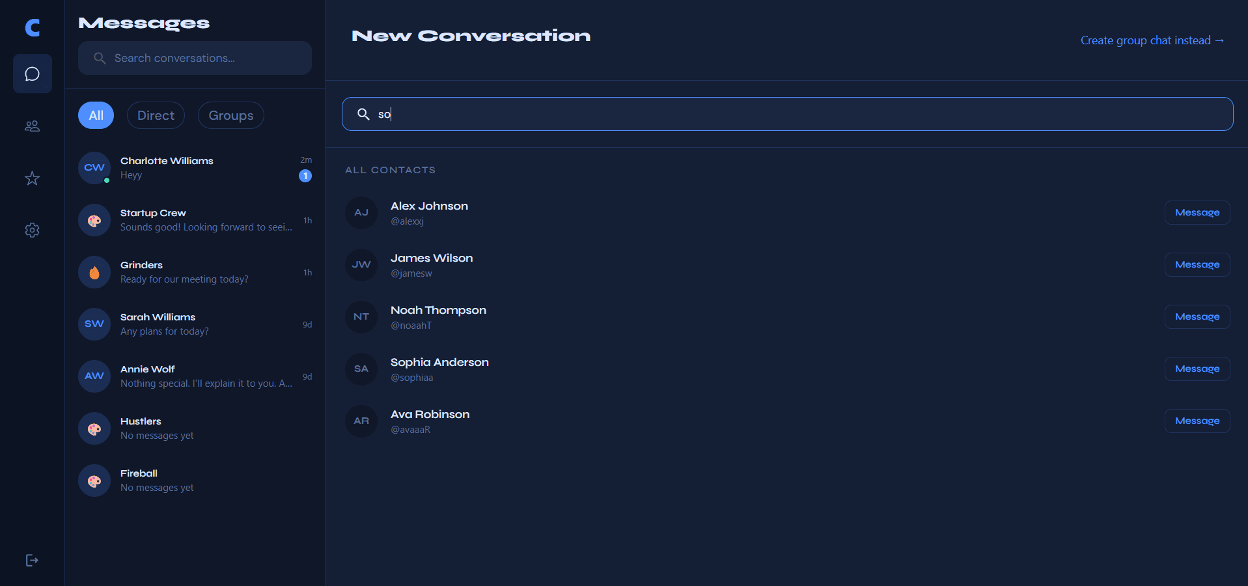Image resolution: width=1248 pixels, height=586 pixels.
Task: Click the Sarah Williams SW avatar
Action: click(x=94, y=324)
